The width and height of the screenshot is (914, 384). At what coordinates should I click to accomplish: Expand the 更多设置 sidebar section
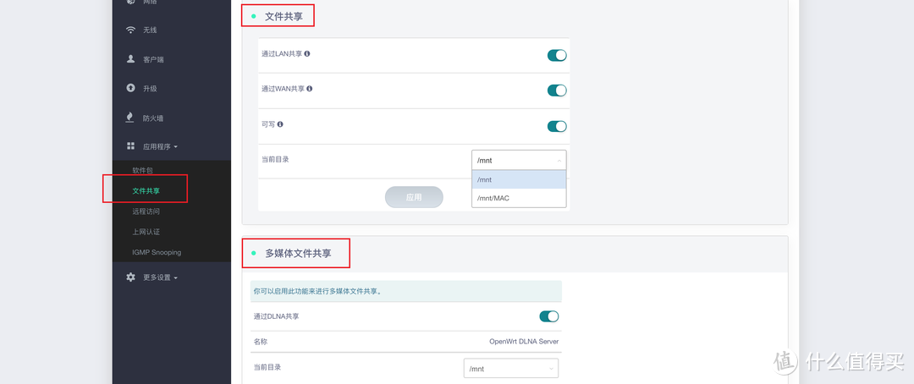pyautogui.click(x=160, y=277)
